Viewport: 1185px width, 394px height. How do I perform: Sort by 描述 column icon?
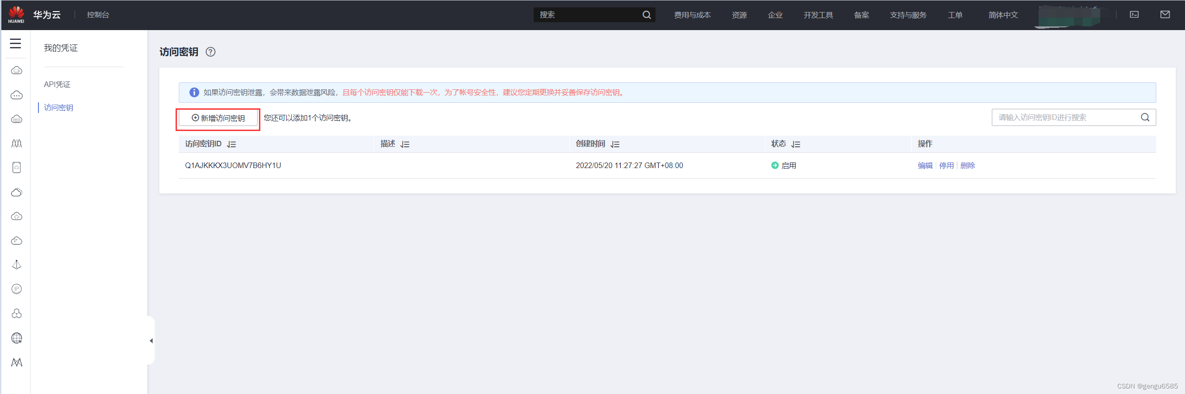[x=405, y=144]
